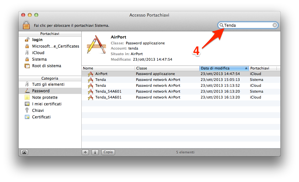Click the icon beside I miei certificati

tap(27, 104)
